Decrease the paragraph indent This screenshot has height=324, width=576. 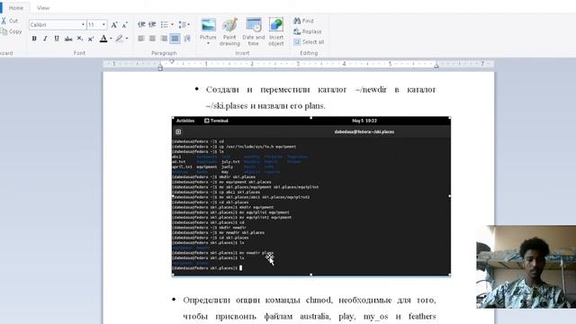point(141,24)
